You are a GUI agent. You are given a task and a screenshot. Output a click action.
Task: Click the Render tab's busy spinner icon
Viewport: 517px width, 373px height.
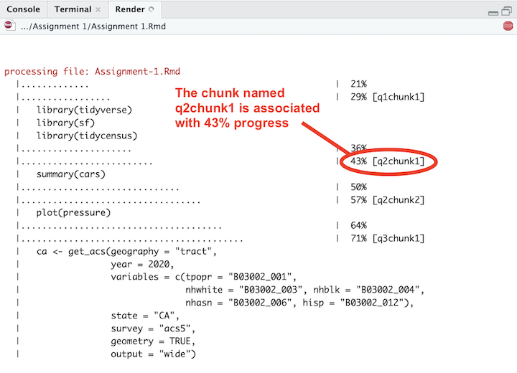tap(152, 9)
